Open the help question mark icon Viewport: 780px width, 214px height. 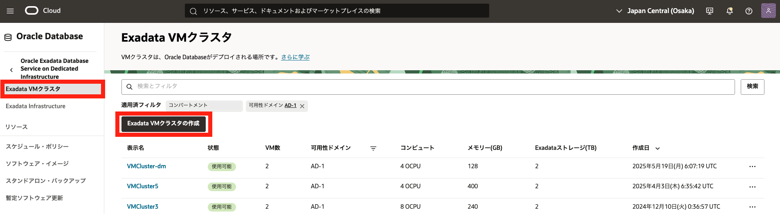pyautogui.click(x=749, y=11)
